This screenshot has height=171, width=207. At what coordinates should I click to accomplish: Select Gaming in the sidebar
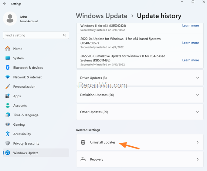click(x=36, y=124)
